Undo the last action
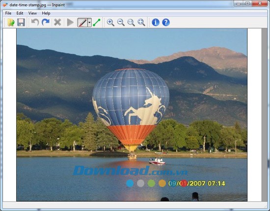The width and height of the screenshot is (270, 211). click(35, 23)
